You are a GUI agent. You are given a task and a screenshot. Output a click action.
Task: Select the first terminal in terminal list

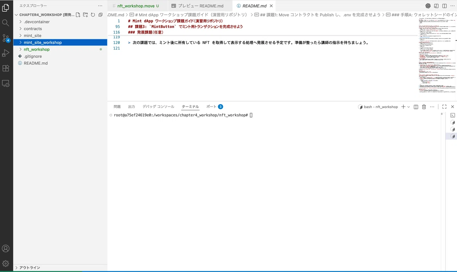click(453, 115)
